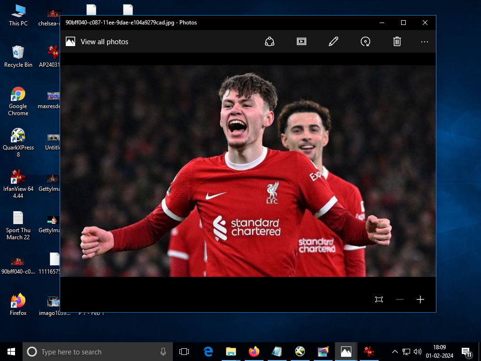This screenshot has width=481, height=361.
Task: Show hidden system tray icons
Action: [395, 352]
